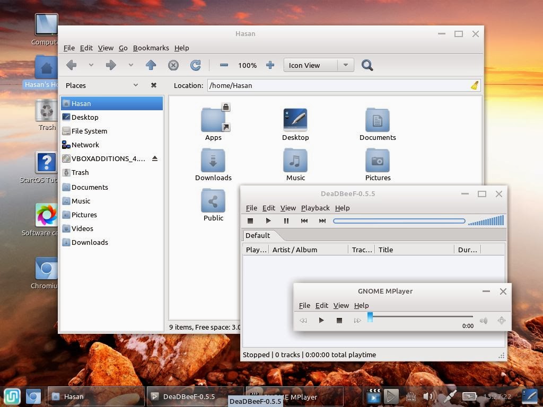Open DeaDBeeF Playback menu
This screenshot has height=407, width=543.
pyautogui.click(x=315, y=208)
